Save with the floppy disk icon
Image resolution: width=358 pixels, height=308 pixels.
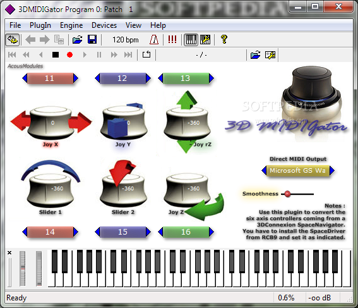click(92, 40)
